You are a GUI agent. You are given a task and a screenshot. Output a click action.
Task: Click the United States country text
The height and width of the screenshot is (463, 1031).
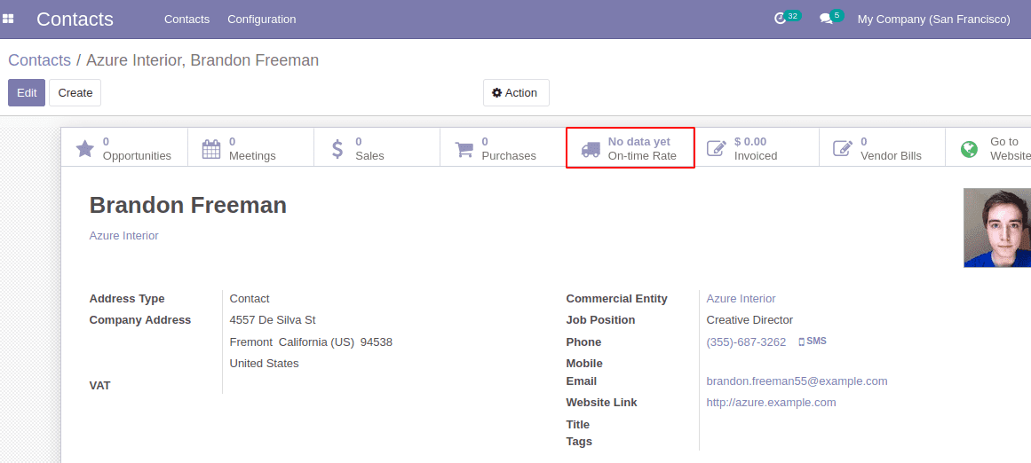265,363
